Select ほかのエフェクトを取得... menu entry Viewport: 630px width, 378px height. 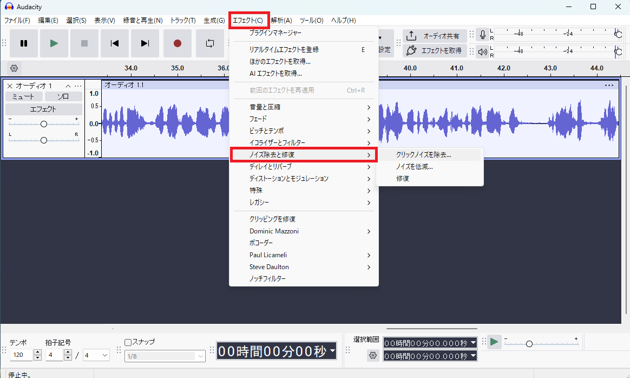(304, 62)
